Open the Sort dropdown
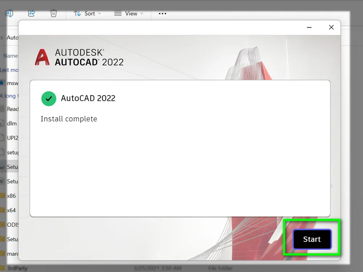The height and width of the screenshot is (272, 363). (87, 13)
